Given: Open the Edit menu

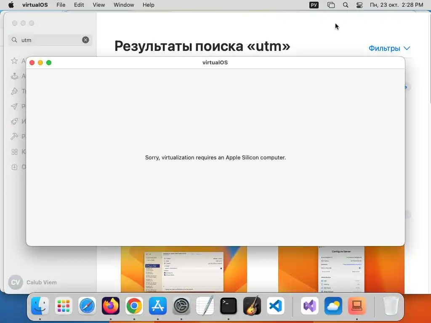Looking at the screenshot, I should pos(79,5).
